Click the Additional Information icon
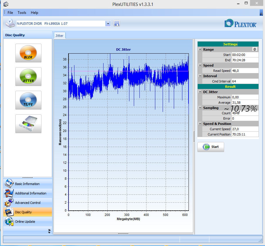This screenshot has height=246, width=265. [9, 193]
